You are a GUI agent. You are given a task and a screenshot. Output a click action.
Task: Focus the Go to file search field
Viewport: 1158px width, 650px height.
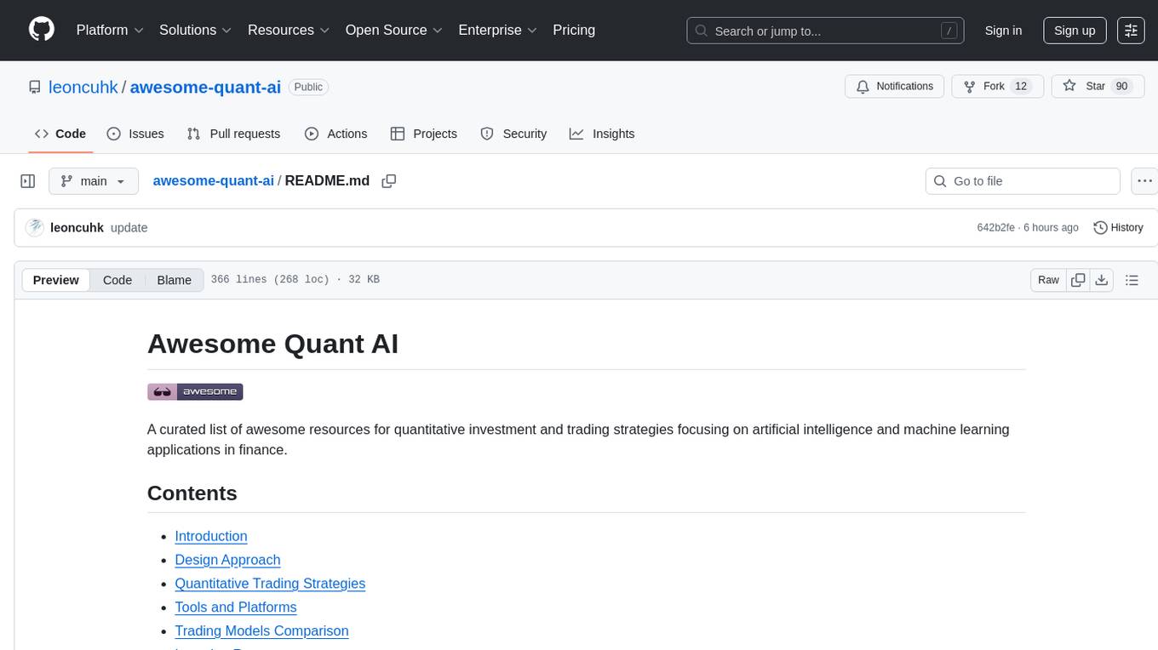1023,181
